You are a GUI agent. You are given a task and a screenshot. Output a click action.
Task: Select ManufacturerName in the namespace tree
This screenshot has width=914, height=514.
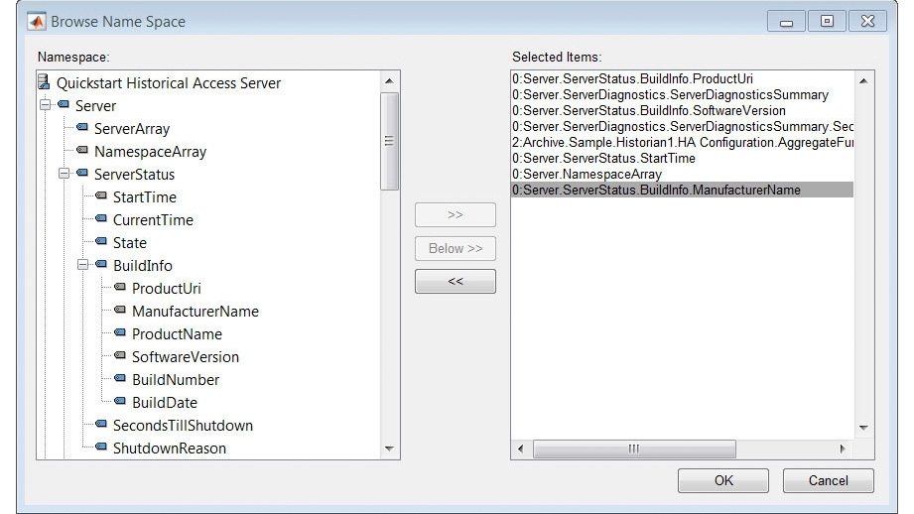pyautogui.click(x=195, y=312)
